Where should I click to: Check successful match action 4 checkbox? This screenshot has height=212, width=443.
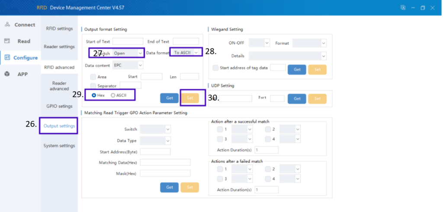pyautogui.click(x=268, y=139)
